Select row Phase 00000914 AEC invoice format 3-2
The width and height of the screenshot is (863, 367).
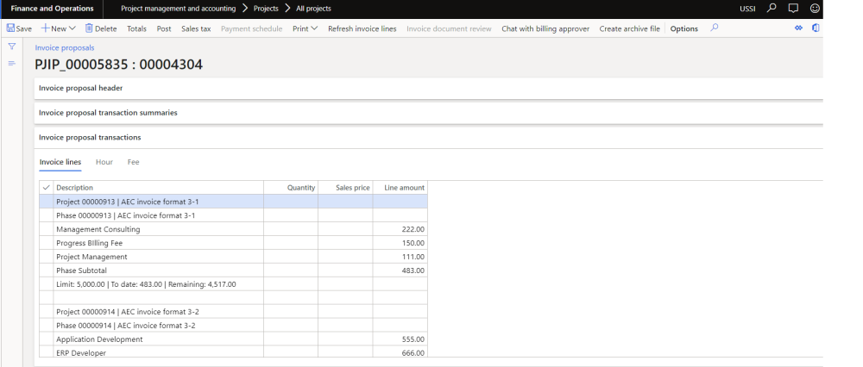[233, 326]
